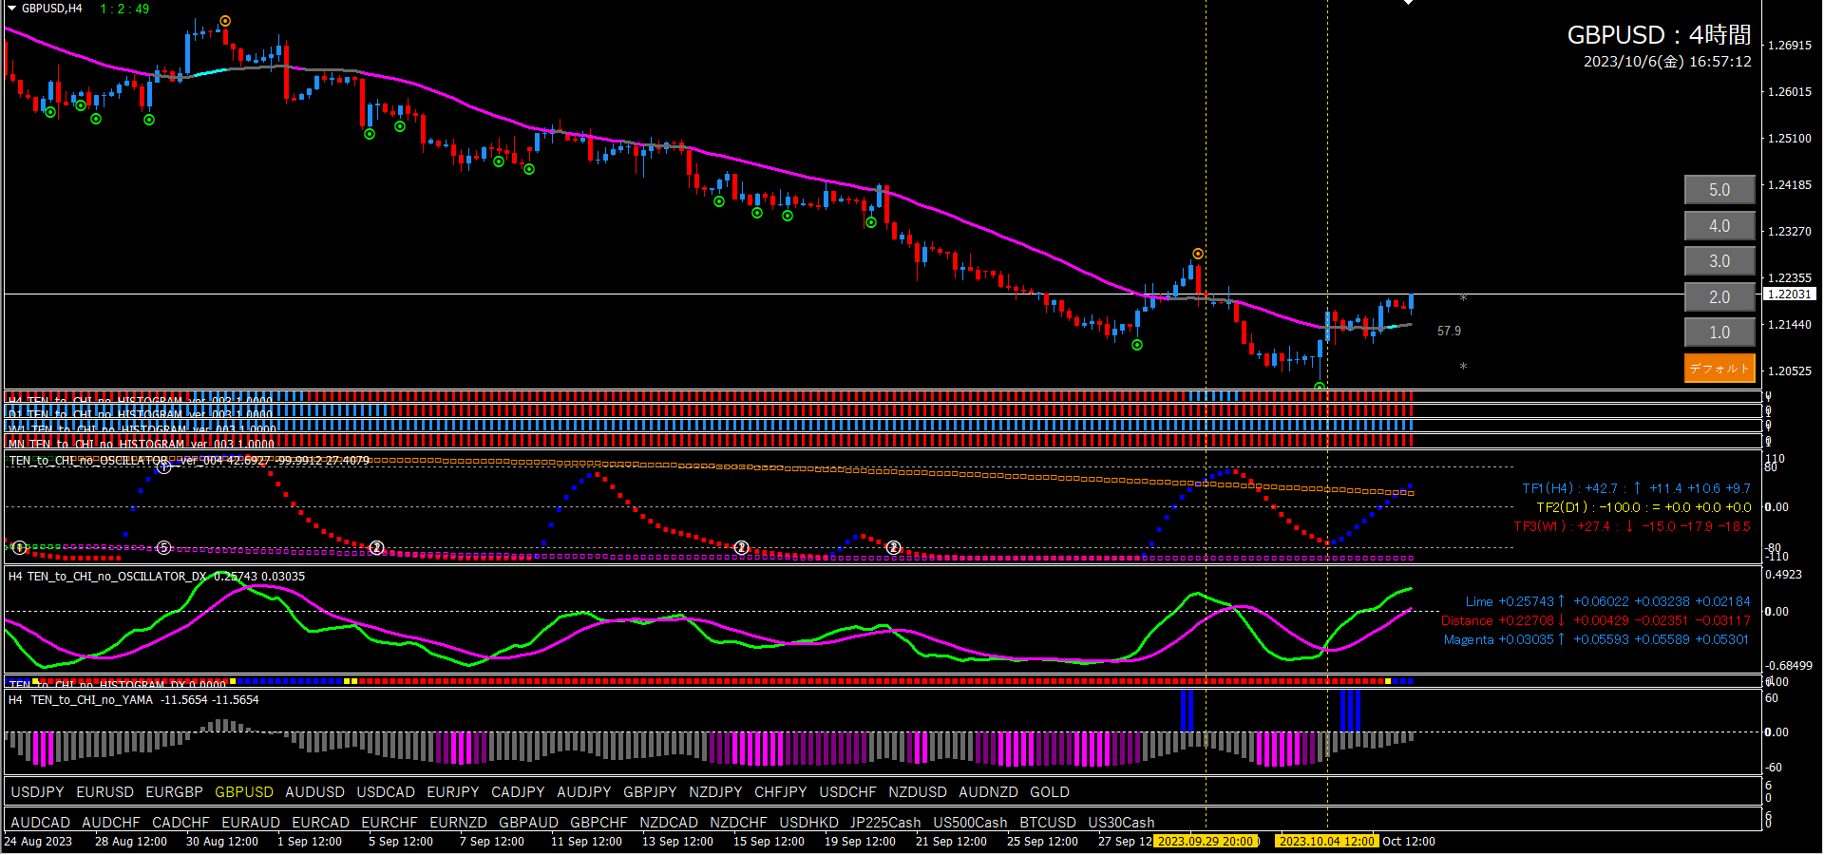This screenshot has height=855, width=1824.
Task: Load the NZDCAD symbol
Action: point(669,823)
